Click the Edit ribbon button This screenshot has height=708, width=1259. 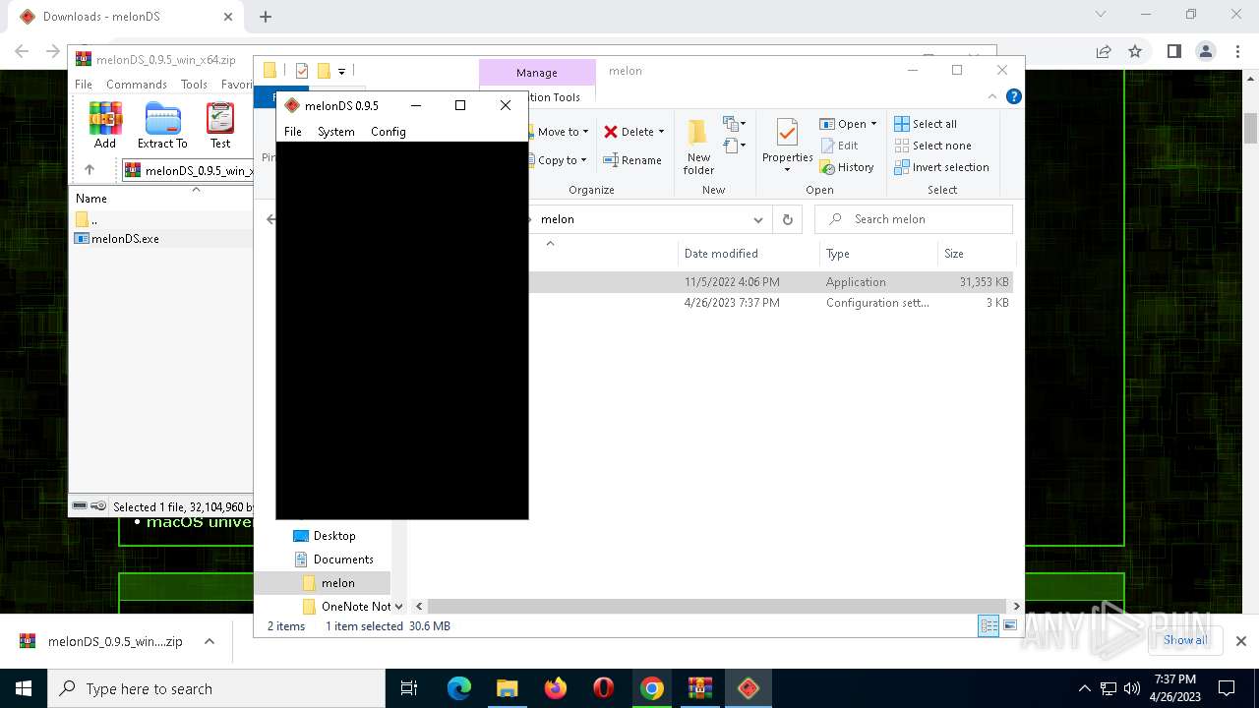[x=839, y=146]
